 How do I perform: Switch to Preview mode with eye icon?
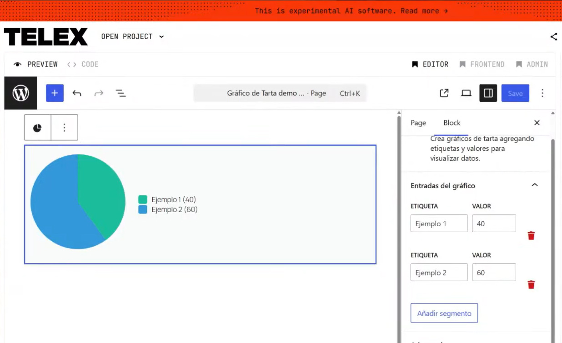tap(36, 65)
